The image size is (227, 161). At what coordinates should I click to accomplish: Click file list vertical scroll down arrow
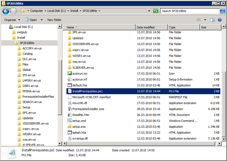click(223, 139)
